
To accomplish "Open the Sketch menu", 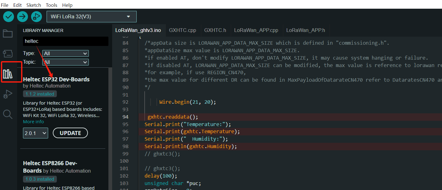I will click(x=34, y=5).
